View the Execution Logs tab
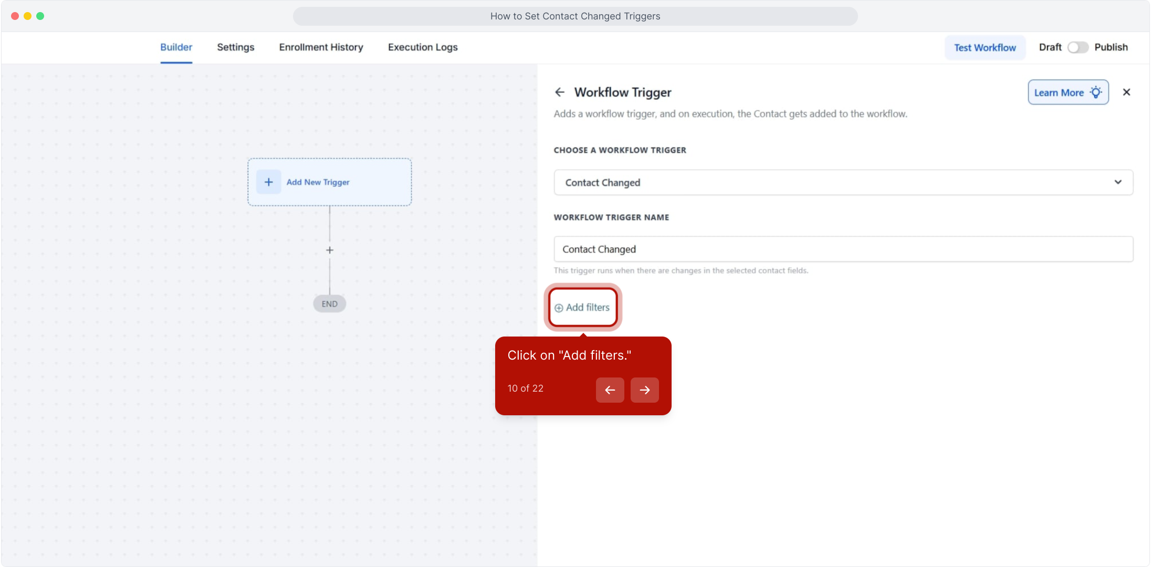The image size is (1151, 567). coord(423,47)
